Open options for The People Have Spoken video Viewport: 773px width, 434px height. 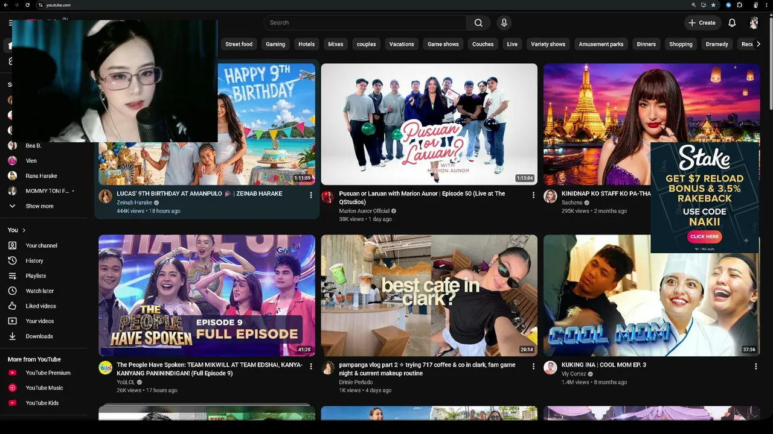coord(311,366)
